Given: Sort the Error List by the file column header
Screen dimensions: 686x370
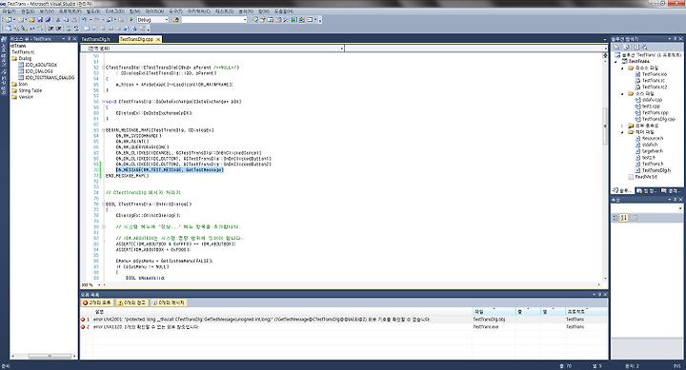Looking at the screenshot, I should click(494, 311).
